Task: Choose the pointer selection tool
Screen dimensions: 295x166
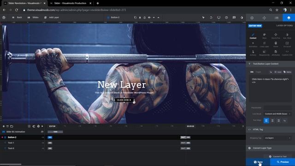Action: (x=203, y=18)
